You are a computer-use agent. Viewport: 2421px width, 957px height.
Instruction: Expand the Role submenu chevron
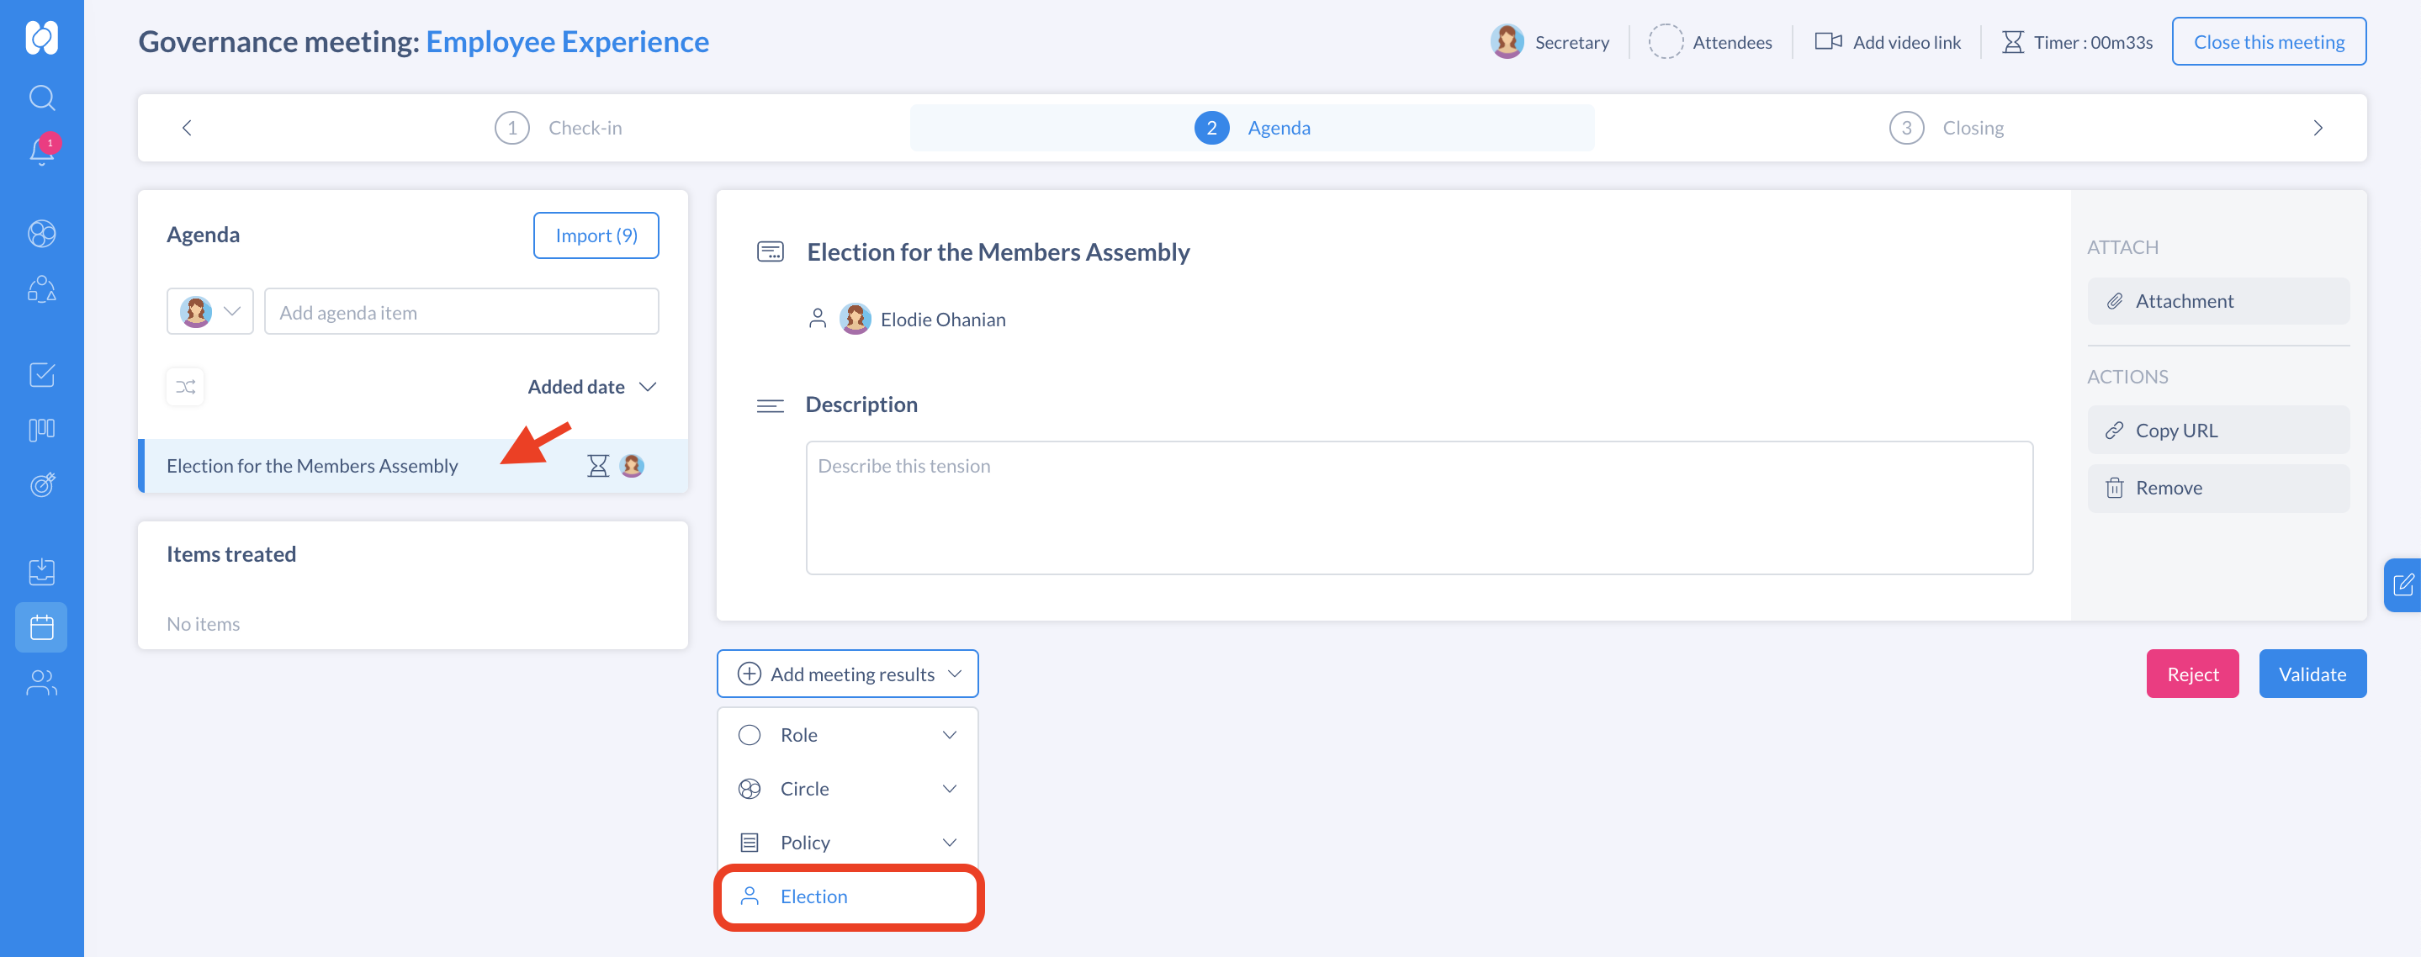[x=949, y=734]
